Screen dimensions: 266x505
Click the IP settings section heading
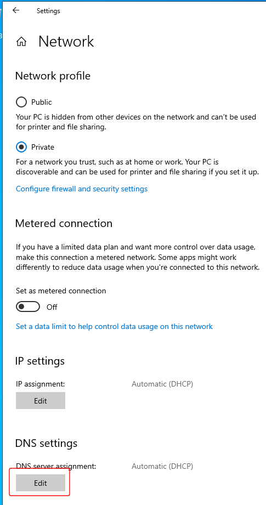pyautogui.click(x=40, y=361)
